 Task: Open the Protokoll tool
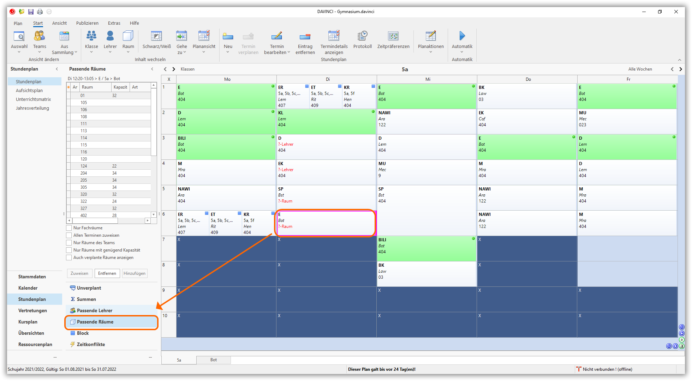coord(362,36)
